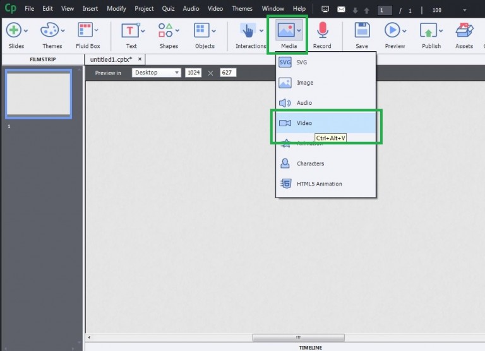Expand the Preview dropdown arrow
Image resolution: width=485 pixels, height=351 pixels.
(x=404, y=31)
